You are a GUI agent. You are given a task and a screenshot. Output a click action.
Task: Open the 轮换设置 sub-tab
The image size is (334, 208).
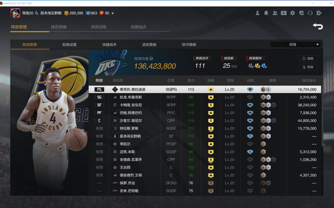point(70,45)
